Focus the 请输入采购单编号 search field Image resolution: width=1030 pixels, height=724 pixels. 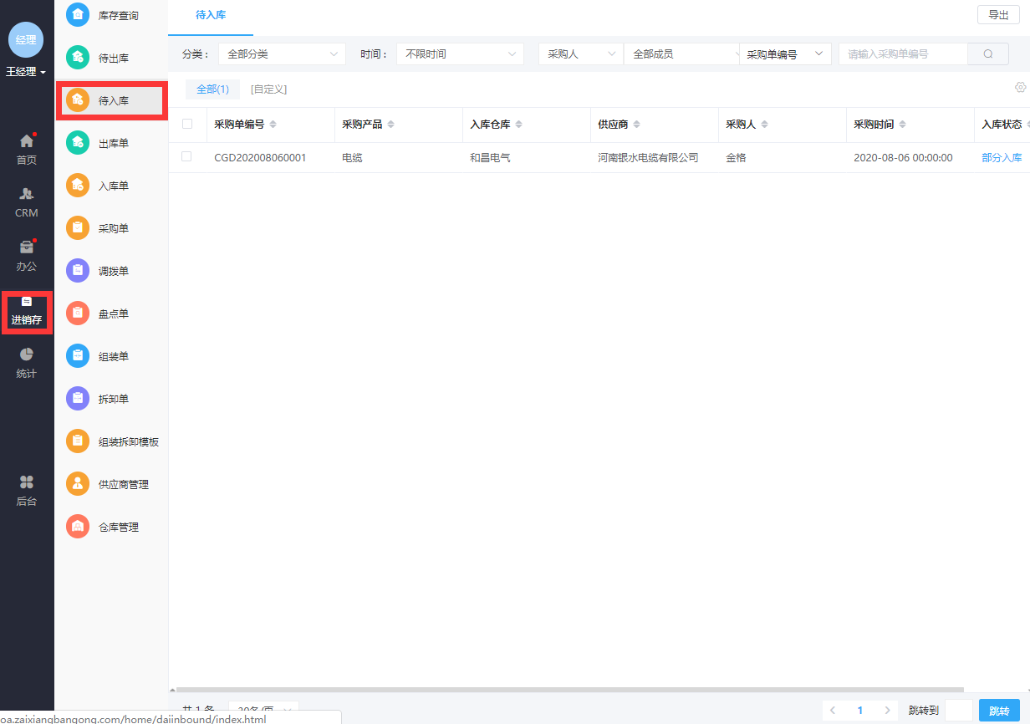pos(903,54)
